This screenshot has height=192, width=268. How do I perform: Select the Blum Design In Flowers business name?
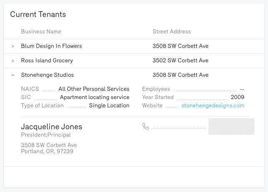pyautogui.click(x=51, y=46)
